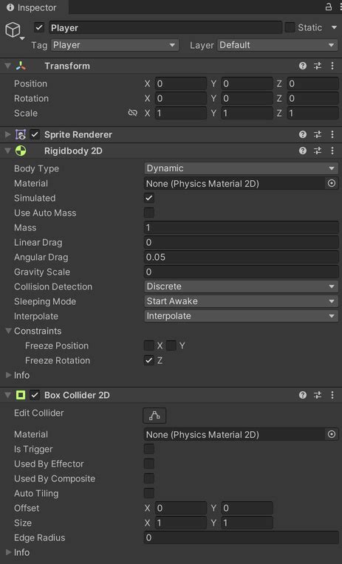The width and height of the screenshot is (342, 564).
Task: Open the Collision Detection dropdown
Action: (x=241, y=286)
